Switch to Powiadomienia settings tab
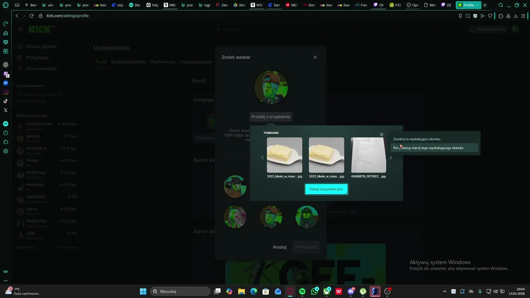The height and width of the screenshot is (298, 530). [x=196, y=62]
